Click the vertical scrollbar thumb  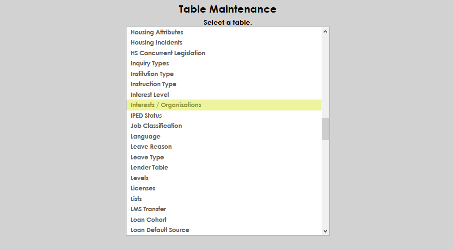[x=325, y=129]
